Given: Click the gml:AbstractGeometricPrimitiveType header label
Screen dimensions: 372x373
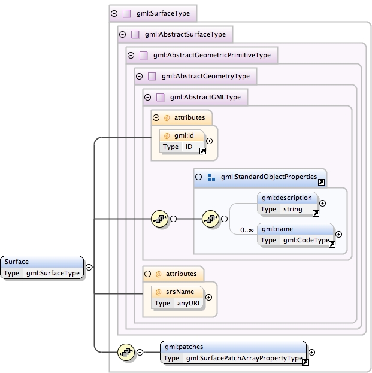Looking at the screenshot, I should [x=212, y=56].
